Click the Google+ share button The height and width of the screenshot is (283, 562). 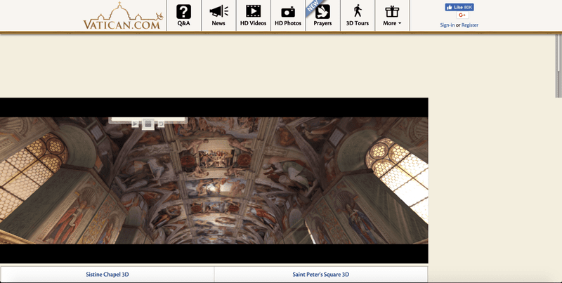(462, 15)
